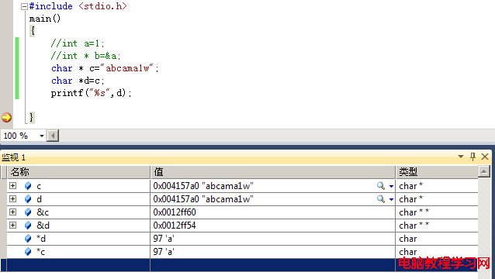Image resolution: width=495 pixels, height=279 pixels.
Task: Click the //int * b=&a; comment line
Action: tap(85, 56)
